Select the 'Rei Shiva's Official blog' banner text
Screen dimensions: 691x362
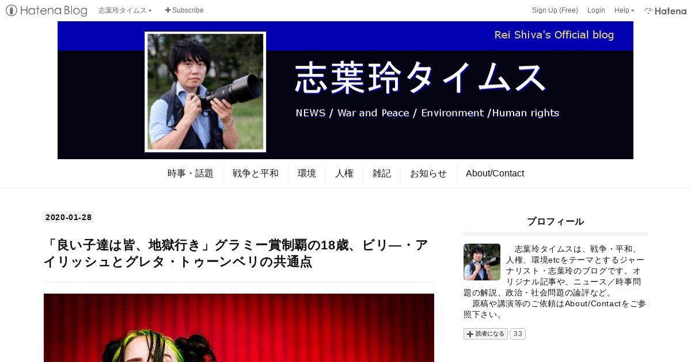pos(554,35)
